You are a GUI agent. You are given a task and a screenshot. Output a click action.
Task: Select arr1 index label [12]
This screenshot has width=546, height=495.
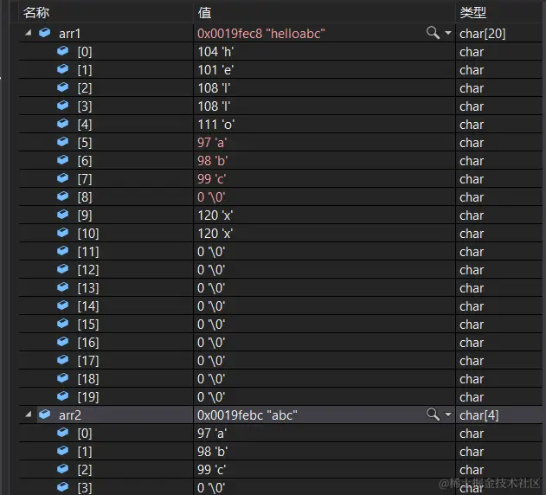click(x=88, y=270)
